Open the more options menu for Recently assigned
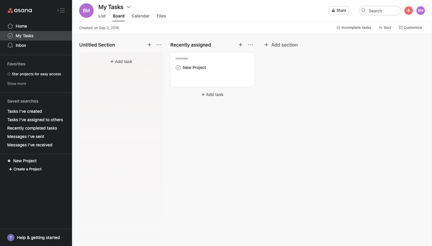This screenshot has width=432, height=246. (x=250, y=44)
